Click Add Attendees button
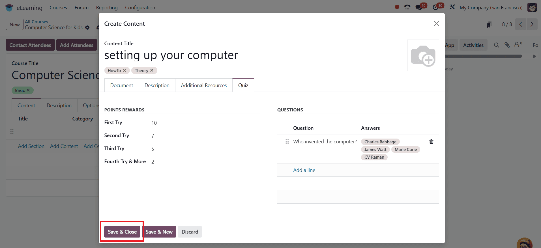This screenshot has width=541, height=248. pos(77,45)
